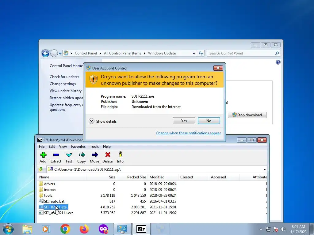Click No in User Account Control

pos(209,121)
